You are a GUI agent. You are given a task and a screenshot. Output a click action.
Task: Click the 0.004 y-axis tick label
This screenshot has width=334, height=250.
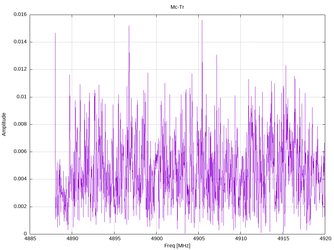tap(20, 179)
